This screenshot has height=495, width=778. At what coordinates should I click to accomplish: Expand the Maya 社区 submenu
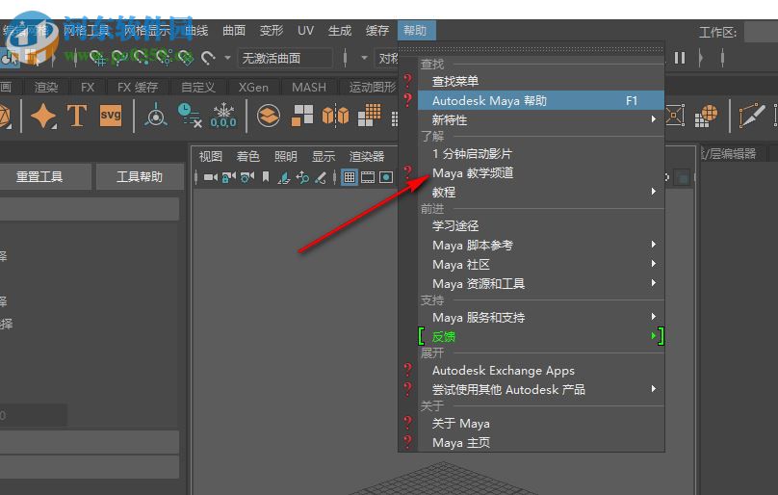[x=541, y=264]
